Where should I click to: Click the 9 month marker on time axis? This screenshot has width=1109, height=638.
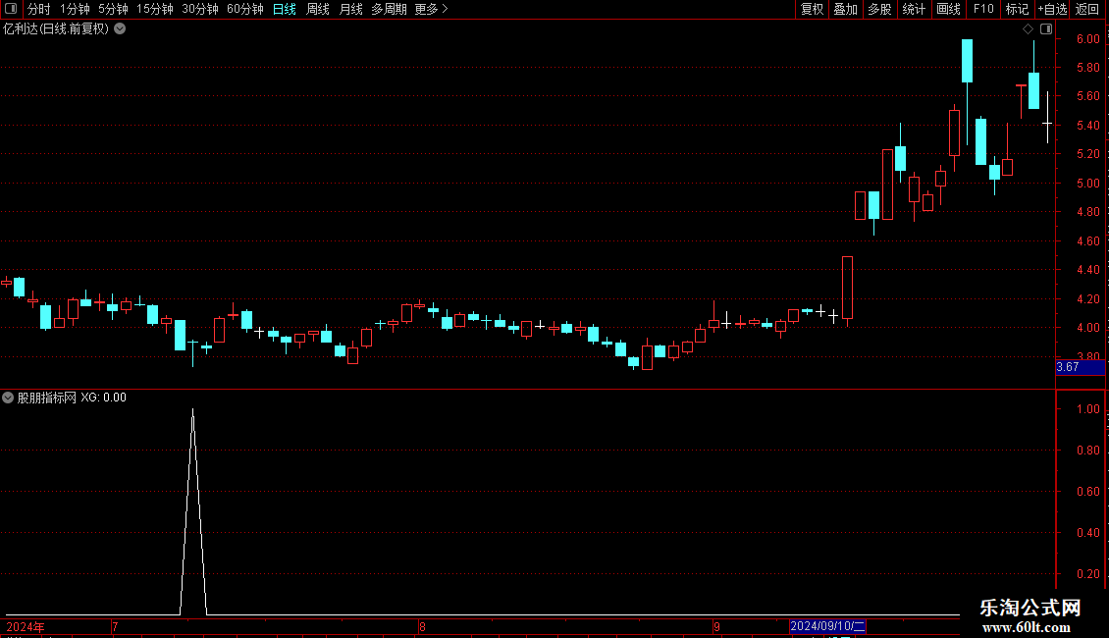[x=716, y=626]
